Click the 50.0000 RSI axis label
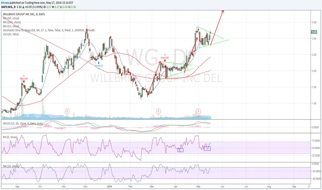 tap(316, 148)
